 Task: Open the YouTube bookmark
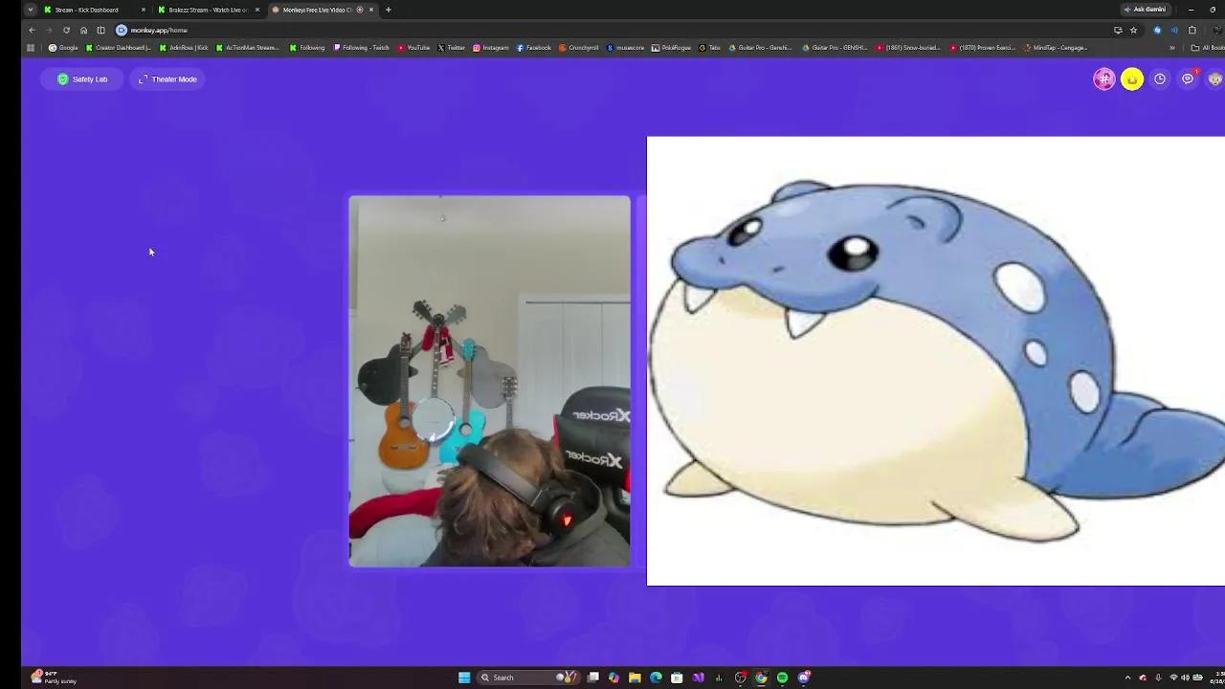tap(413, 48)
